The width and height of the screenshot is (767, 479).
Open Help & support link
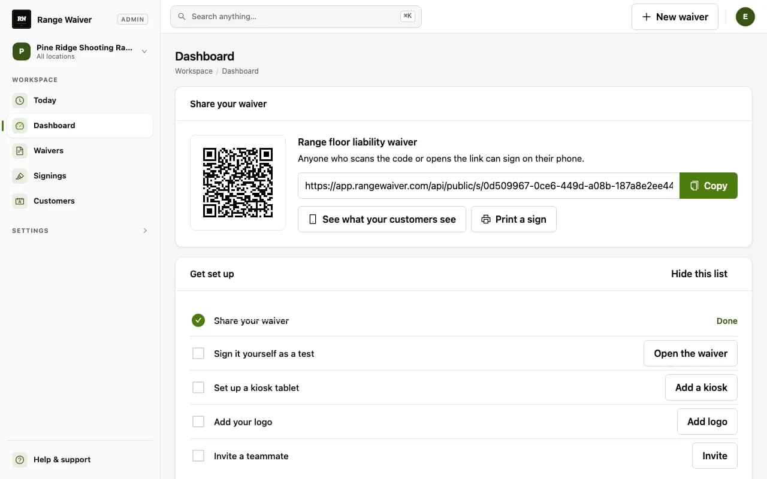[80, 460]
